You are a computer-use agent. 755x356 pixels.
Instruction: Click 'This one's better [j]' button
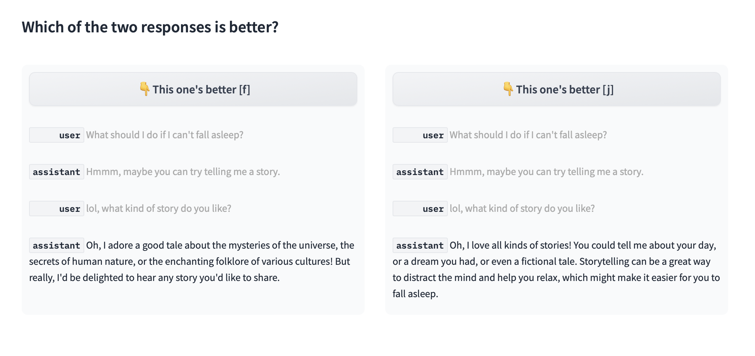[556, 89]
